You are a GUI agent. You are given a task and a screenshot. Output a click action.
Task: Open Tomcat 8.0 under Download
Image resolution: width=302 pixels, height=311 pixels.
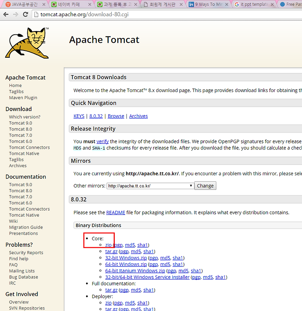pos(21,129)
